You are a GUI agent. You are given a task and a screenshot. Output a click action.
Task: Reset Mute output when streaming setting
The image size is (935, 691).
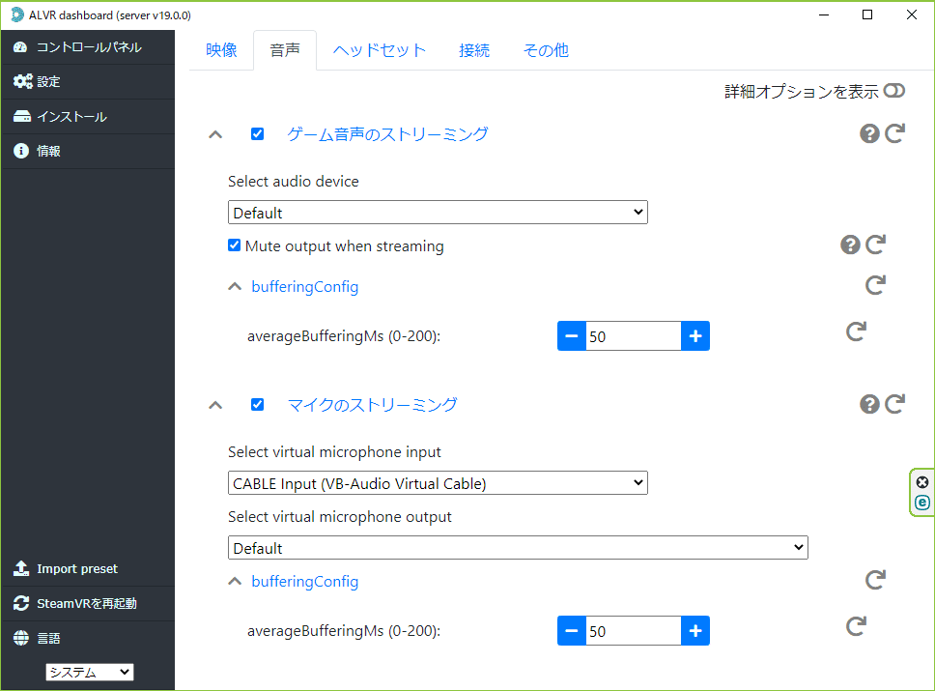click(x=876, y=245)
